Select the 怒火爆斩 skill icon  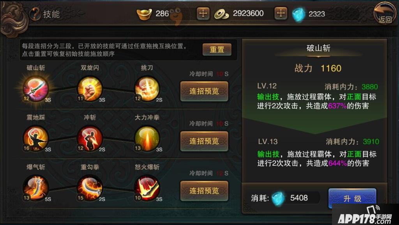(147, 188)
